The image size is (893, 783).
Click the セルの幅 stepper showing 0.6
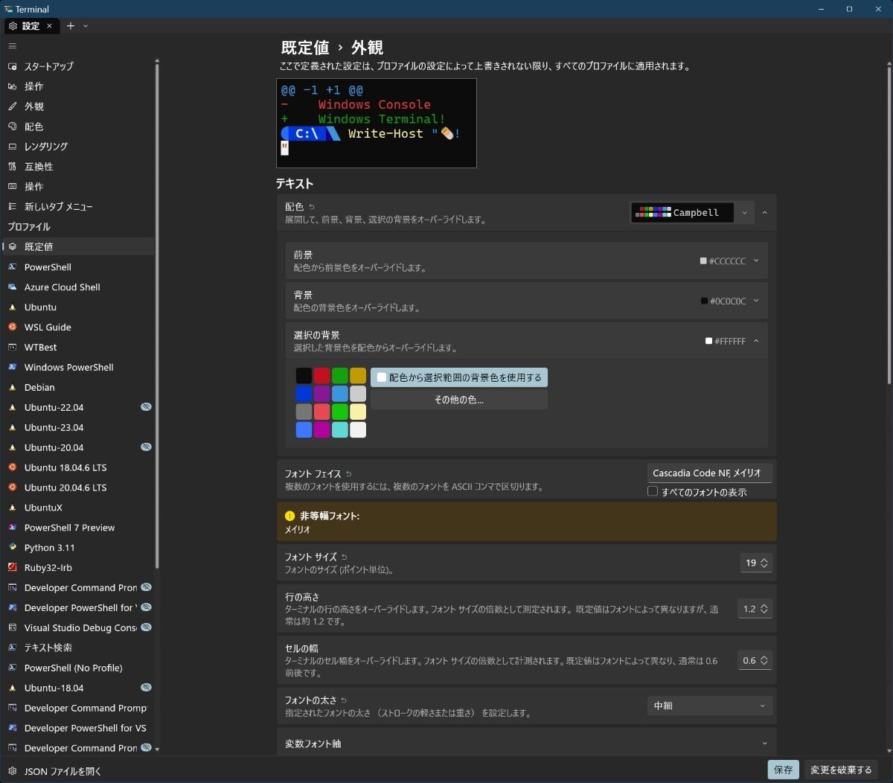755,660
